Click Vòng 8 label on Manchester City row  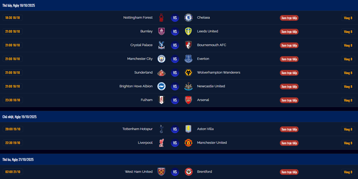click(x=348, y=59)
